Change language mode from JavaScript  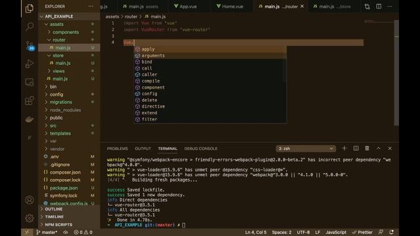[x=336, y=232]
